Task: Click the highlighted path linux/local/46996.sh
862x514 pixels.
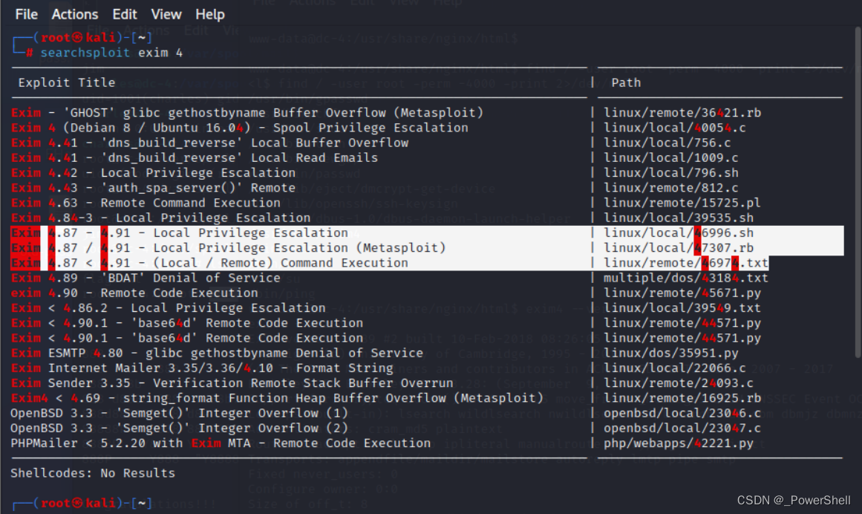Action: tap(679, 232)
